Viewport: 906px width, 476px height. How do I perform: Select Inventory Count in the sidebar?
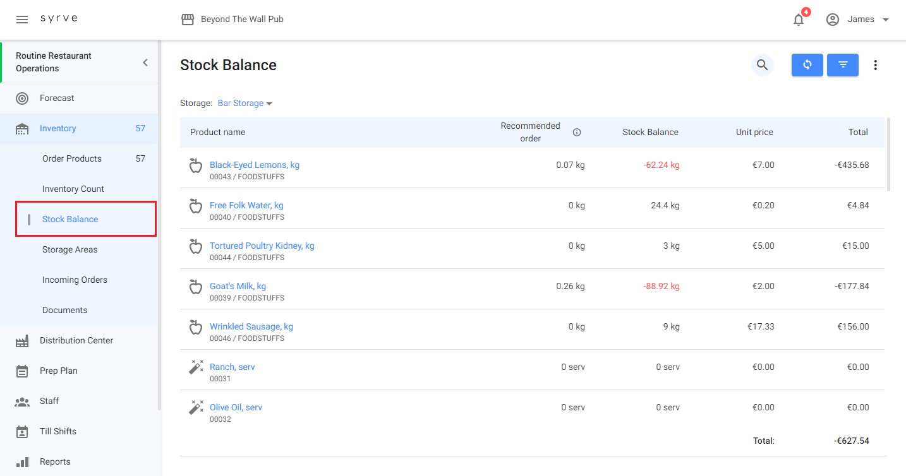[73, 189]
